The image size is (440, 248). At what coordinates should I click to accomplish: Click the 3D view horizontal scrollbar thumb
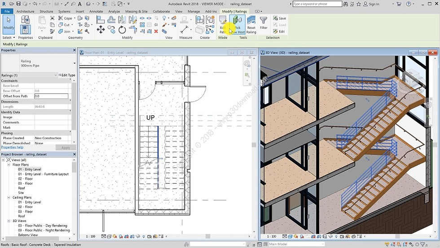397,236
